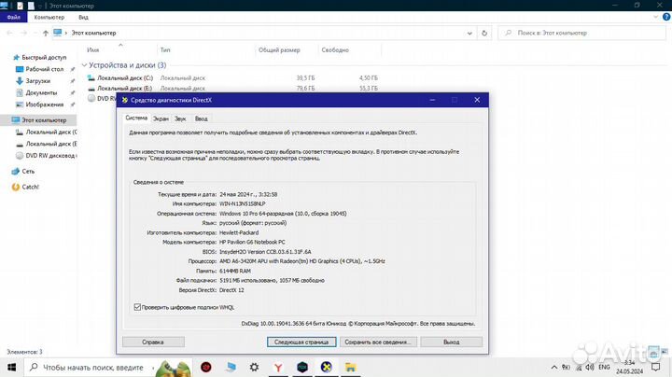Open the red round app on taskbar
The image size is (672, 377).
coord(206,367)
